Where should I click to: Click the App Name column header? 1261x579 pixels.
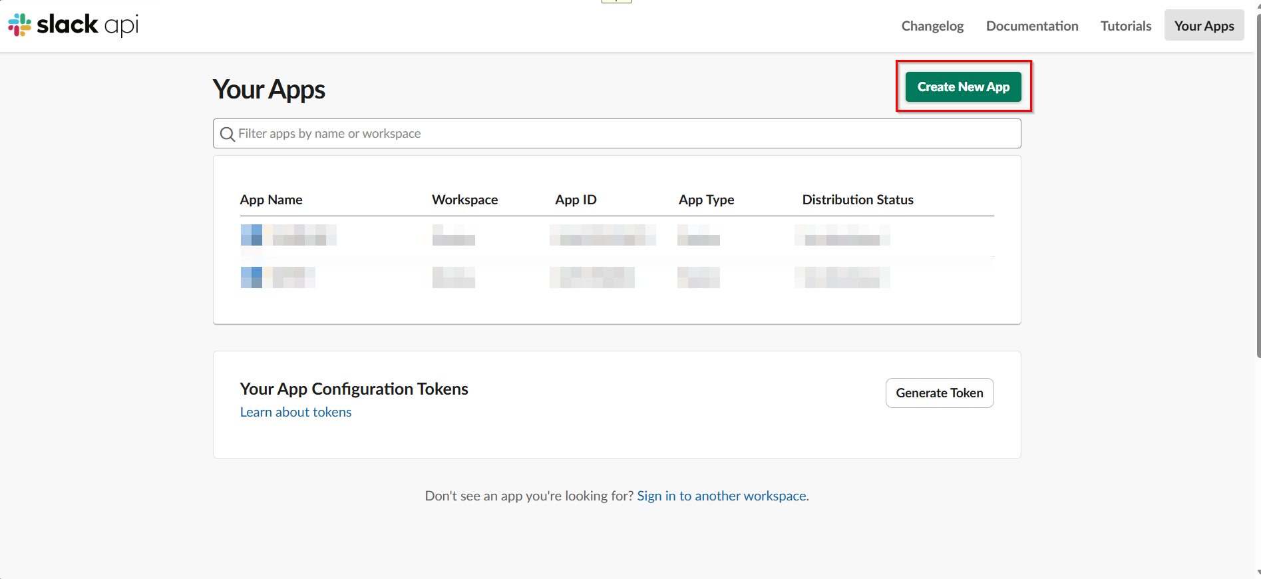tap(271, 200)
